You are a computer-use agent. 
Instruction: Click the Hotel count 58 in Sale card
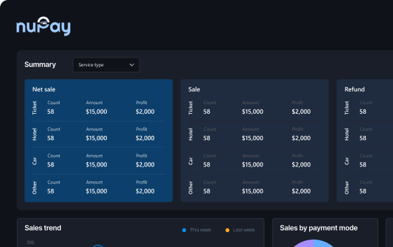207,138
